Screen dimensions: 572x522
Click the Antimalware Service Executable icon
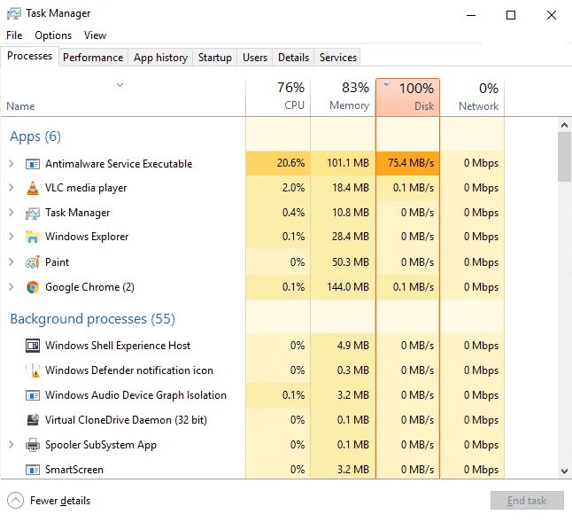pos(33,164)
